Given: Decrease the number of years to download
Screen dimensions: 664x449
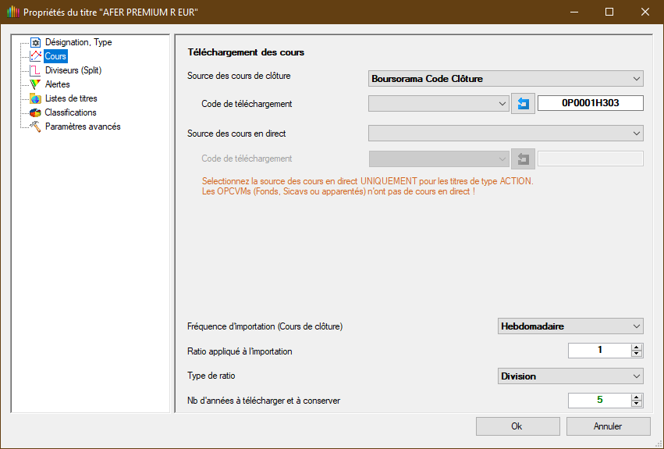Looking at the screenshot, I should point(637,404).
